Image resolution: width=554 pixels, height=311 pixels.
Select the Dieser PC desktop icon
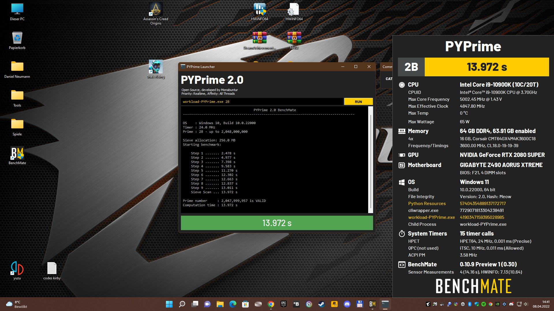[17, 12]
